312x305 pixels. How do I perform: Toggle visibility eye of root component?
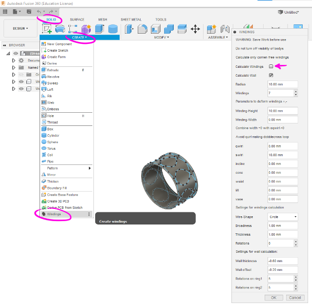coord(16,53)
